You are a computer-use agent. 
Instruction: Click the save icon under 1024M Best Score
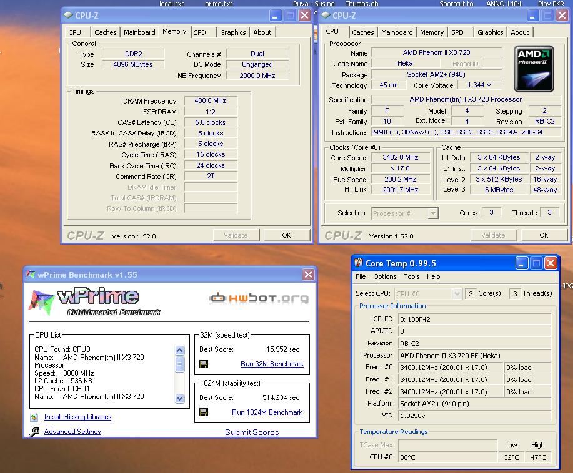[x=204, y=412]
